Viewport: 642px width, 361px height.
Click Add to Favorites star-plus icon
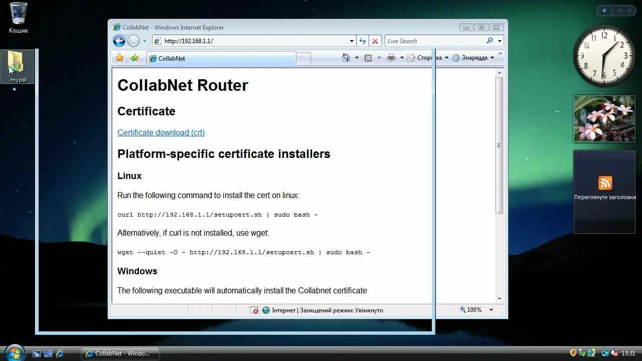point(134,58)
